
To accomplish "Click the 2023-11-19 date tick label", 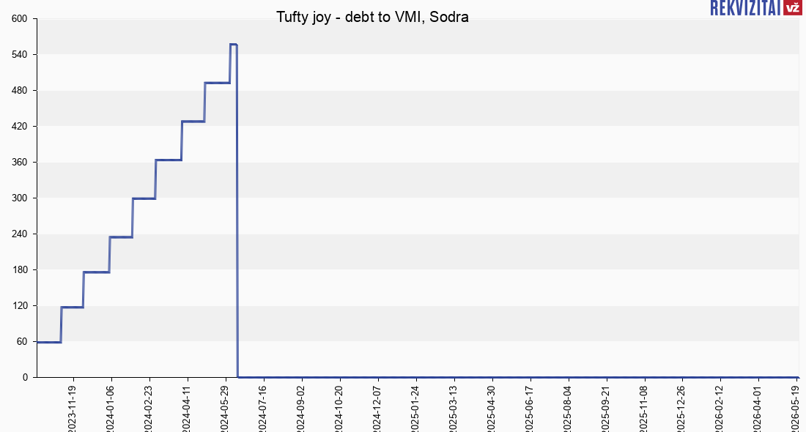I will point(73,409).
